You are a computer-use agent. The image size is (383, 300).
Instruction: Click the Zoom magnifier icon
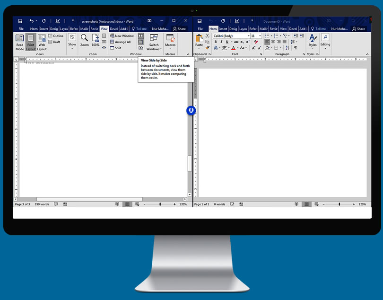coord(84,40)
